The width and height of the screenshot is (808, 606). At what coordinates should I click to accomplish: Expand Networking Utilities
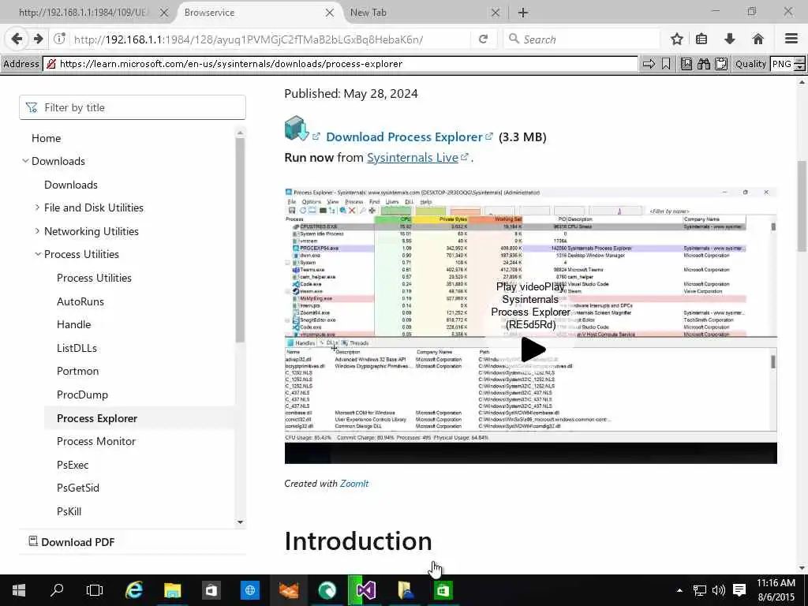pyautogui.click(x=37, y=231)
